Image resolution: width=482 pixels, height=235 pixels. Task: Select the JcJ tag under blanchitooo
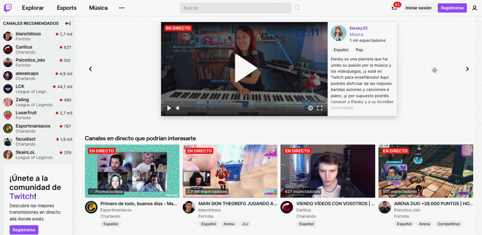245,224
